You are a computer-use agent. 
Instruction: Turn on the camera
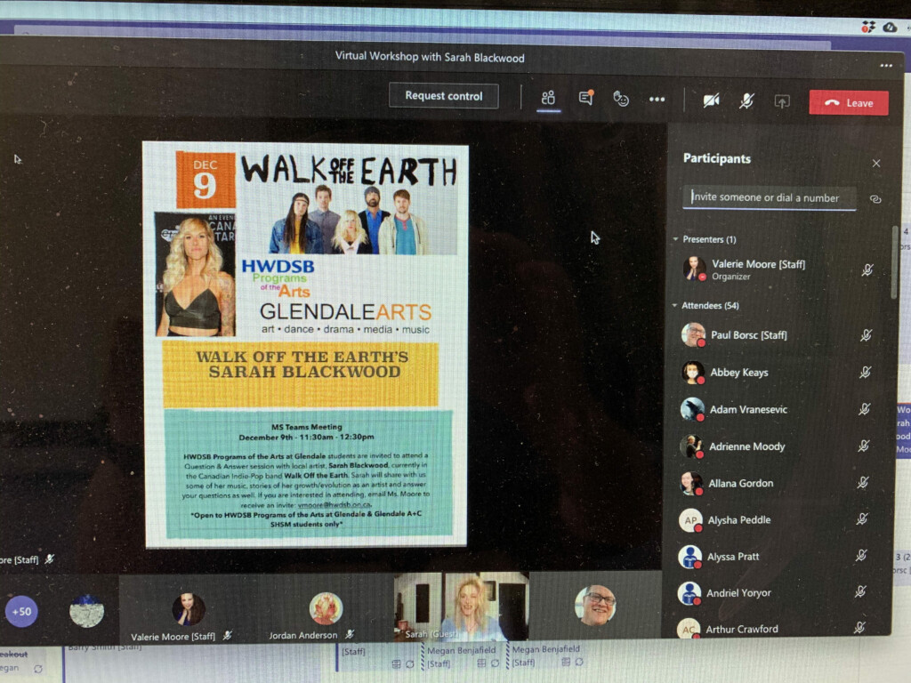point(711,101)
